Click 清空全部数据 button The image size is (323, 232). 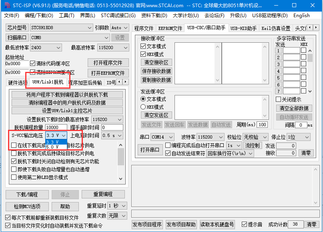pyautogui.click(x=294, y=108)
